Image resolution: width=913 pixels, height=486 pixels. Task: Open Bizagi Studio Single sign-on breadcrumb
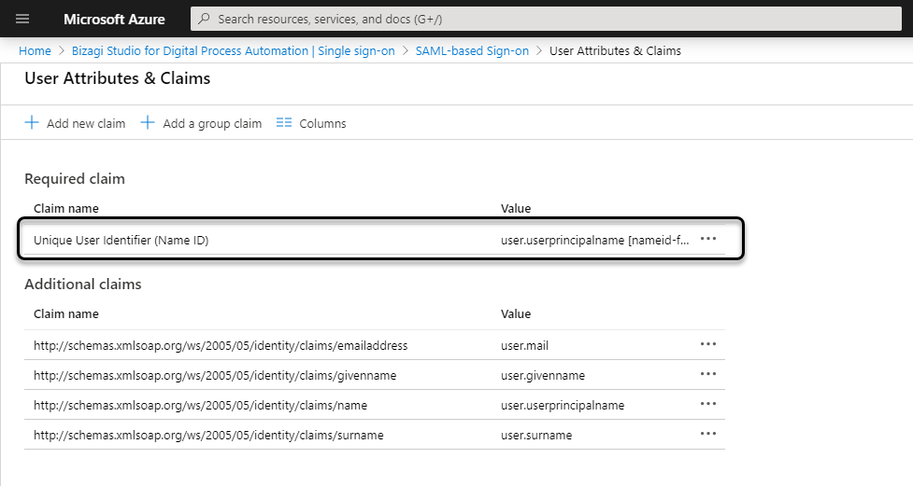tap(233, 50)
